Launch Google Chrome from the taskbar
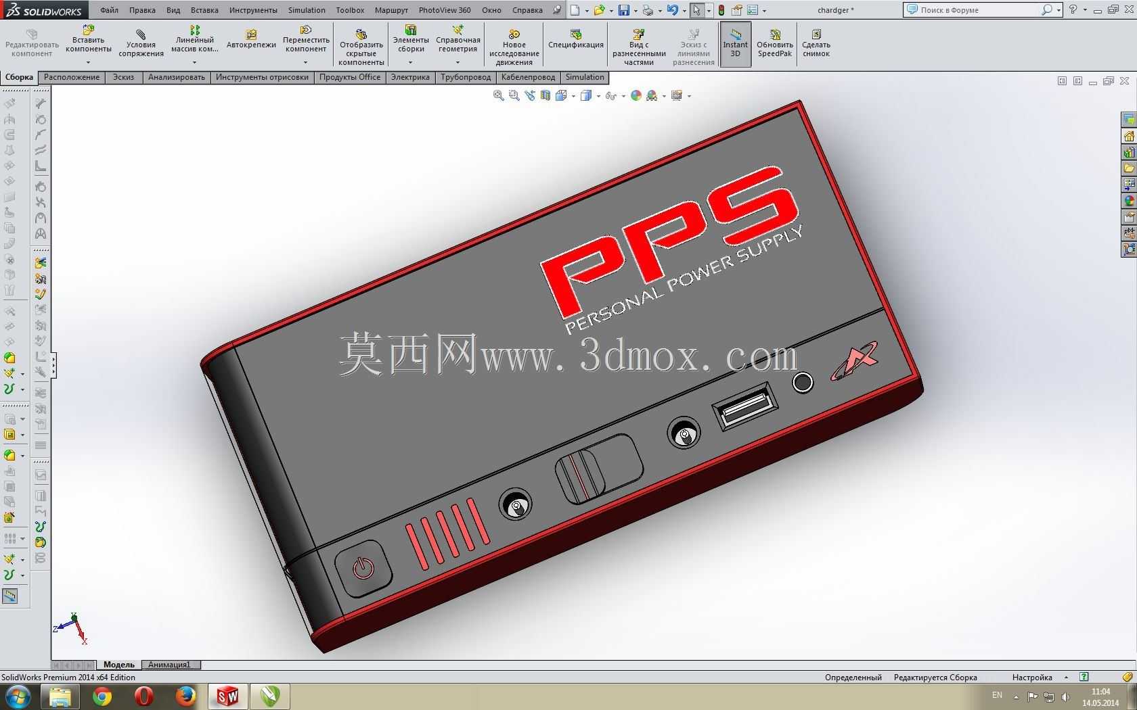This screenshot has height=710, width=1137. [x=102, y=696]
